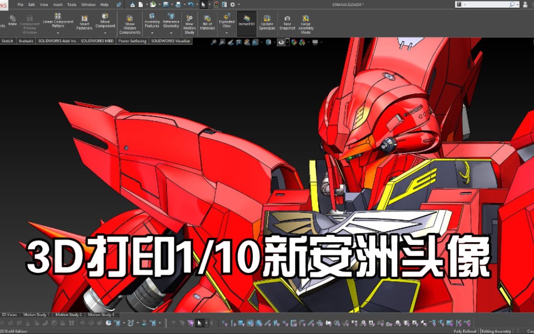Click the Rebuild traffic light icon
This screenshot has width=534, height=334.
216,5
